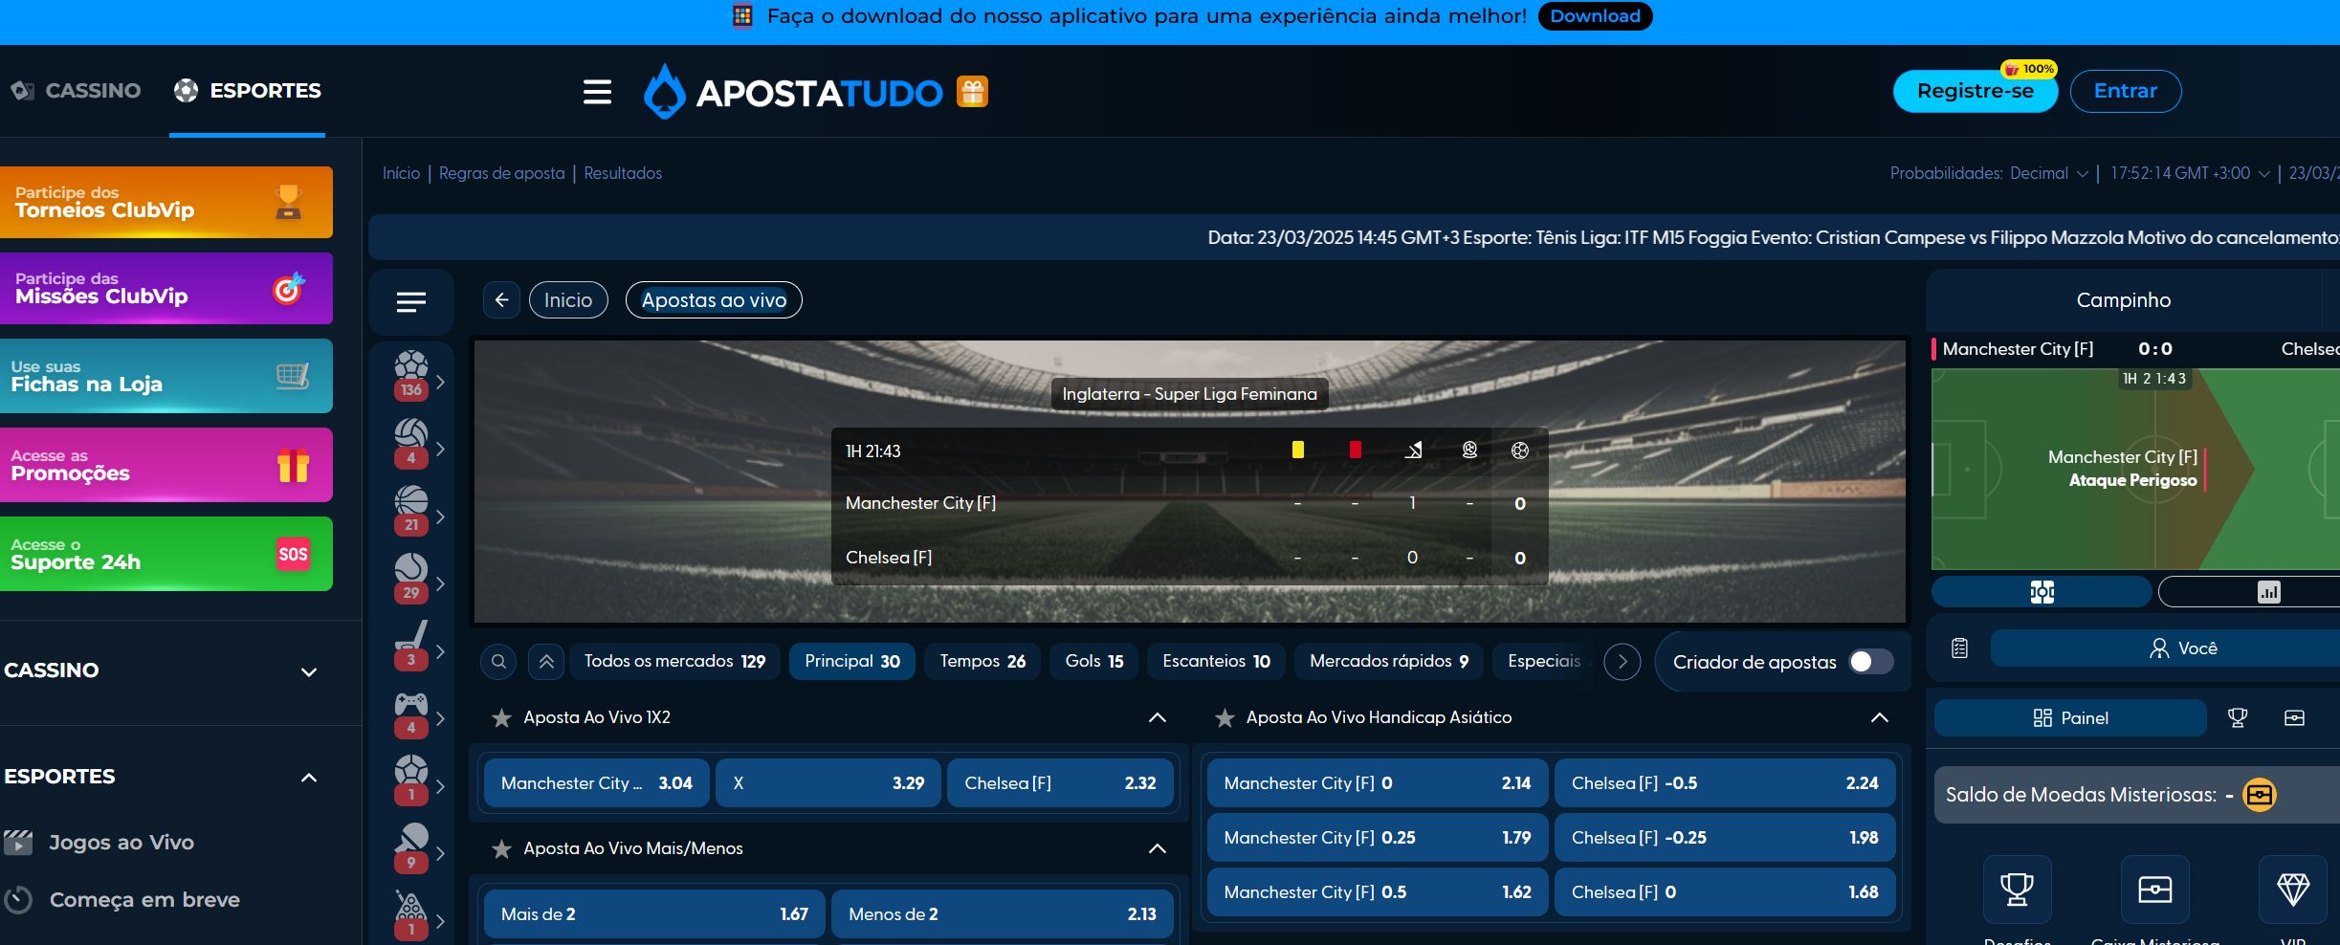Click the collapse all markets double-chevron icon
Screen dimensions: 2340x945
pyautogui.click(x=546, y=661)
